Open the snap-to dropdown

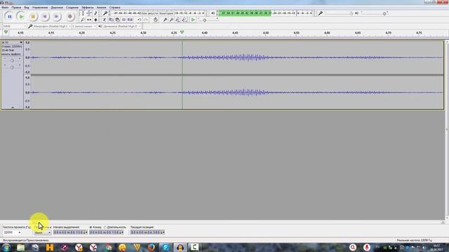click(x=43, y=232)
